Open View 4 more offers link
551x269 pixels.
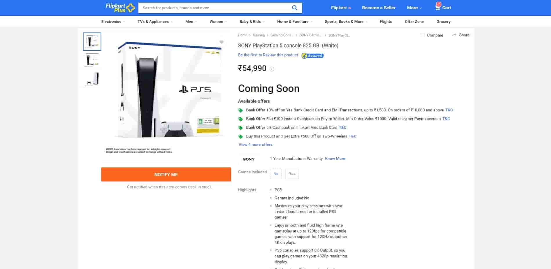tap(255, 145)
